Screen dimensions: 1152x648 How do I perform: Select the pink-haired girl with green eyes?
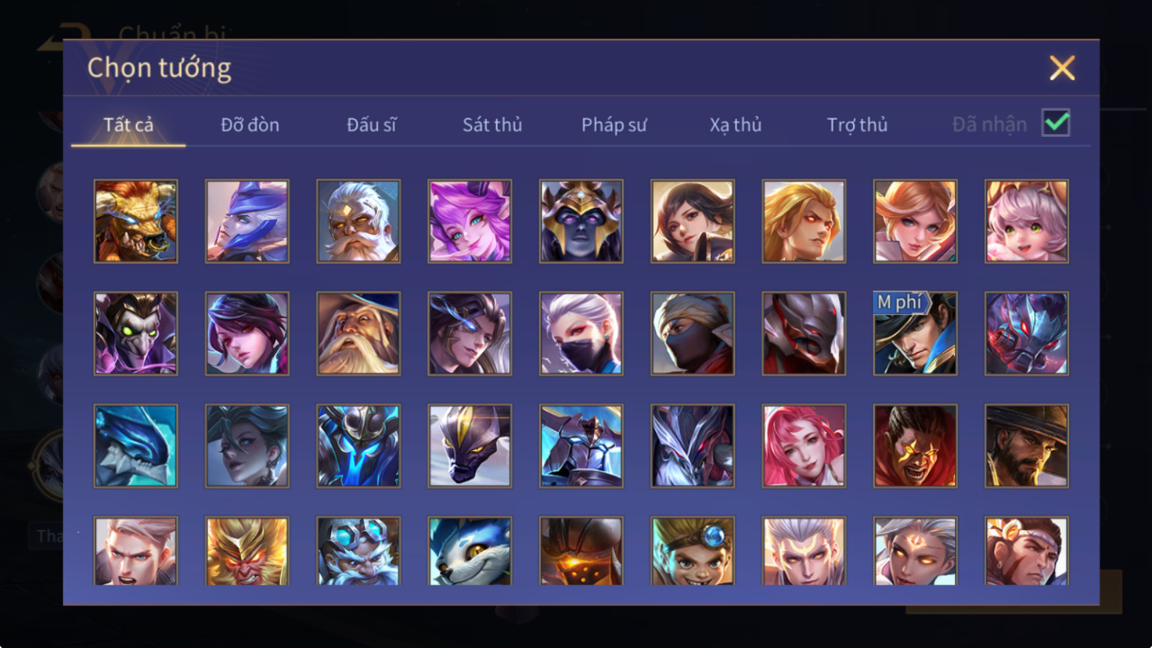click(1026, 221)
